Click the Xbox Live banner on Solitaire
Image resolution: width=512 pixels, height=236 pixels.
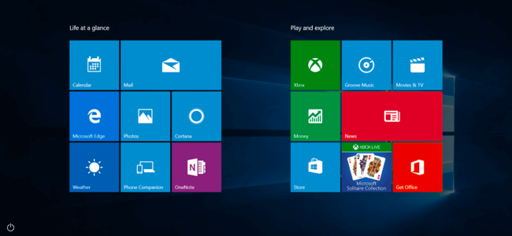point(366,147)
